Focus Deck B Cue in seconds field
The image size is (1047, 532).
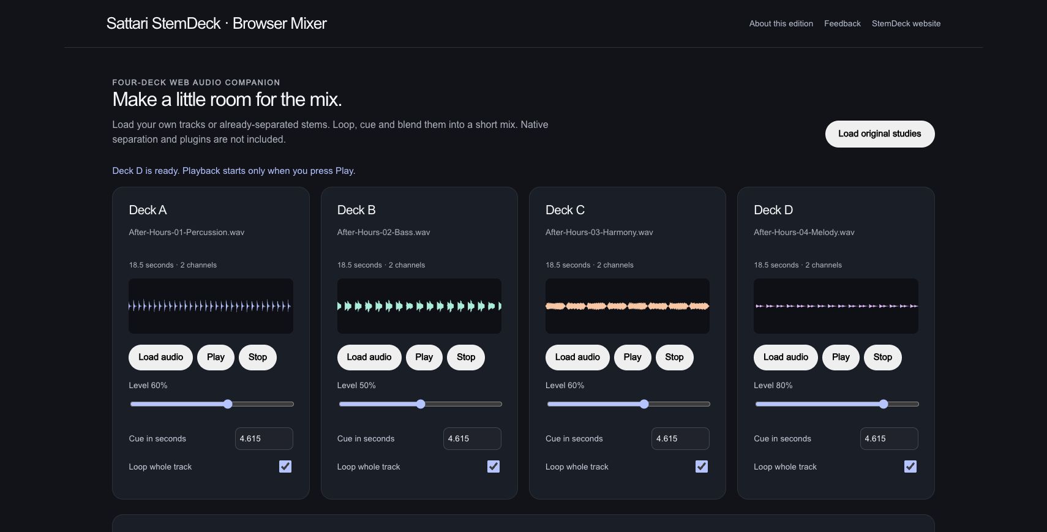472,438
